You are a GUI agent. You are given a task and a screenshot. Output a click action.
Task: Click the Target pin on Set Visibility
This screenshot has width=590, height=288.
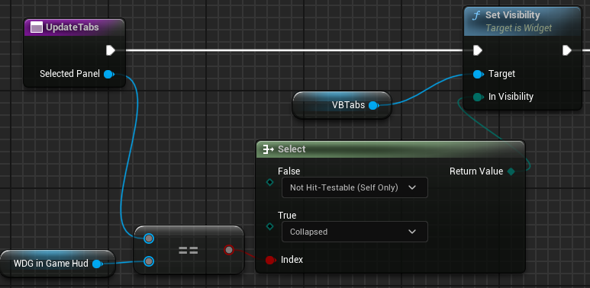point(478,75)
